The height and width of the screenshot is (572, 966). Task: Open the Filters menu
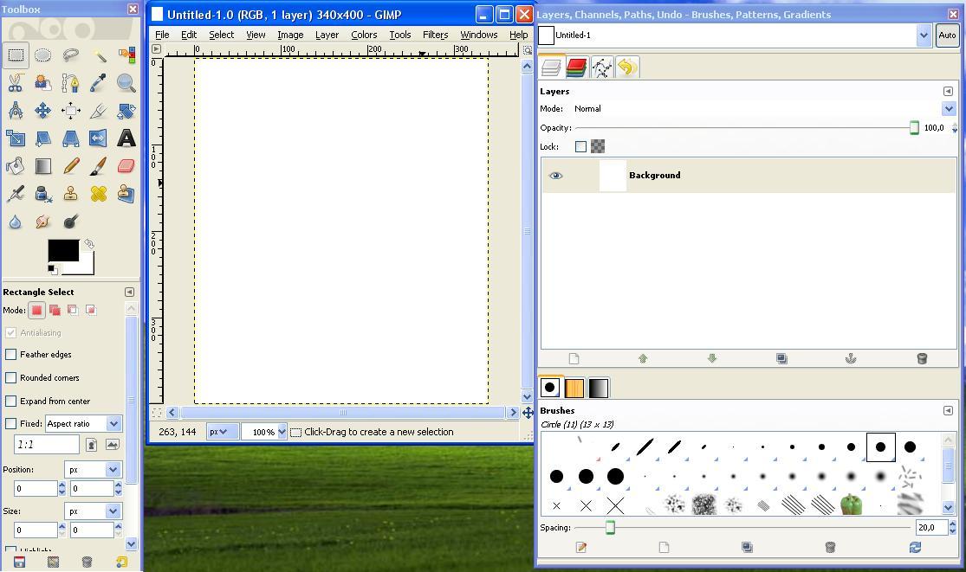tap(434, 35)
